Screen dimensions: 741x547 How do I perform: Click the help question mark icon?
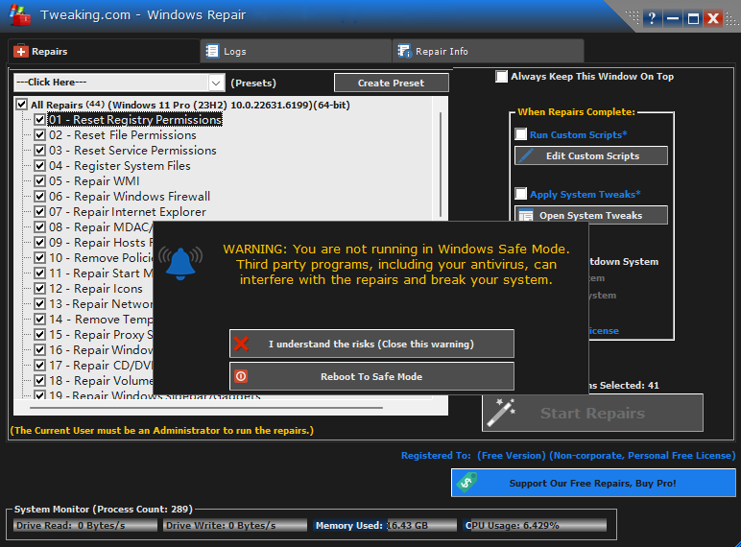pos(652,18)
